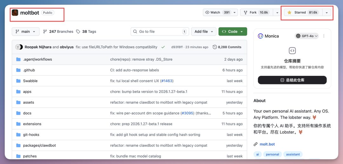This screenshot has width=343, height=164.
Task: Click the star icon to unstar repository
Action: [x=289, y=13]
